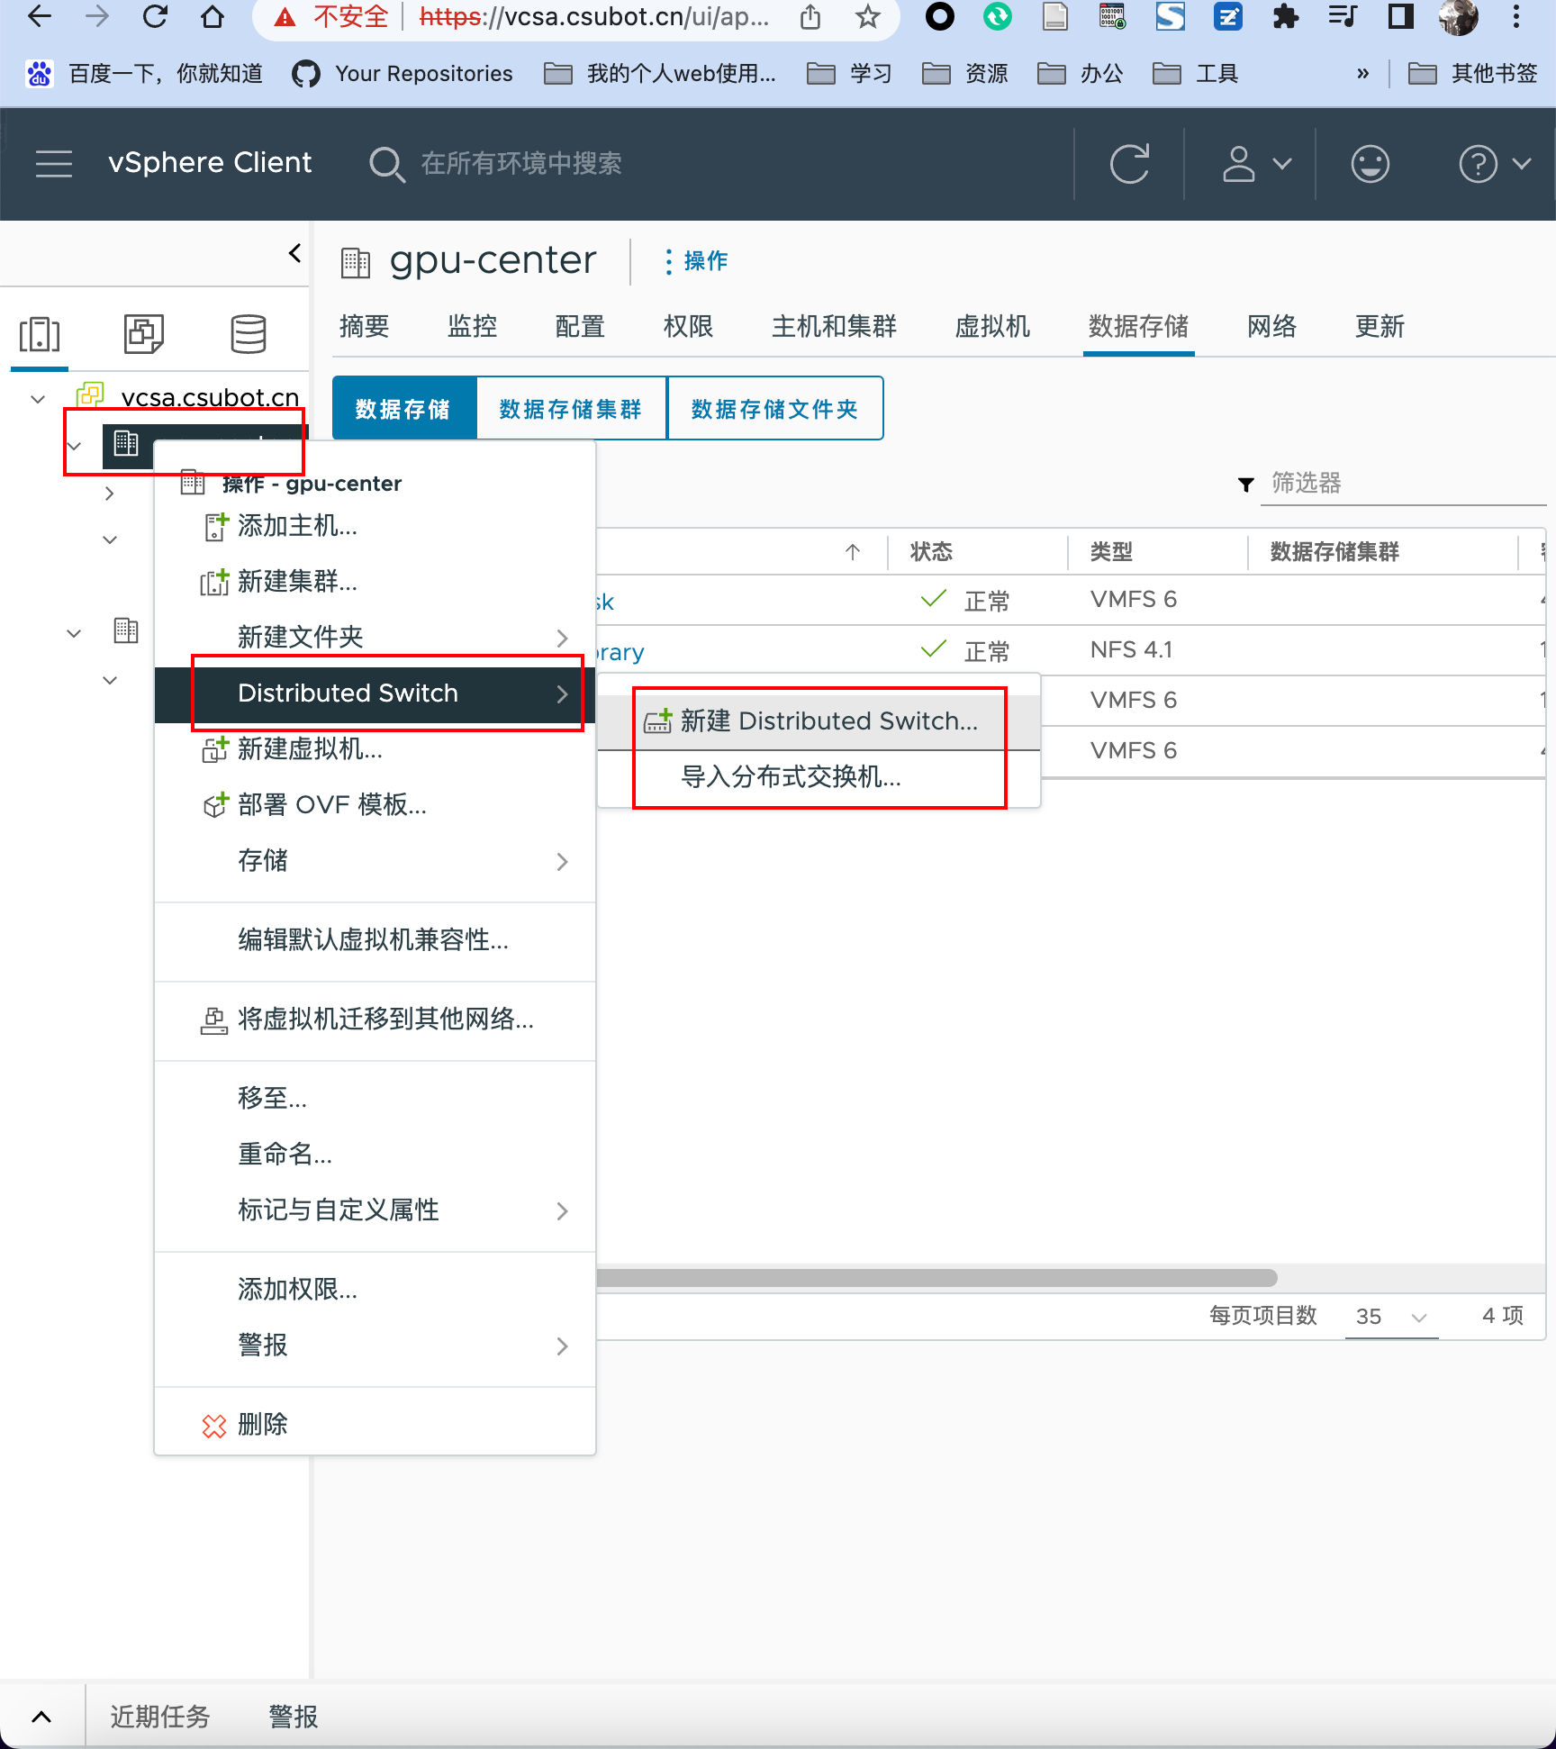Viewport: 1556px width, 1749px height.
Task: Collapse the second datacenter tree node
Action: click(x=75, y=633)
